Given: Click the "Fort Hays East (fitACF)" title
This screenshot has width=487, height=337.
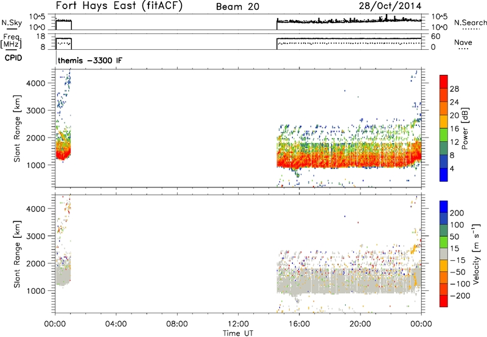Looking at the screenshot, I should point(119,6).
